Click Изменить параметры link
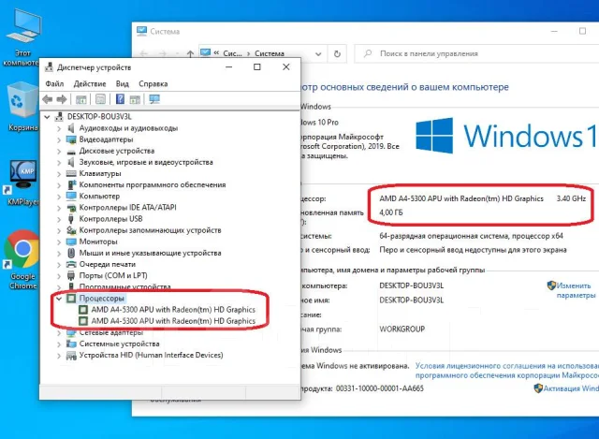599x439 pixels. [576, 290]
